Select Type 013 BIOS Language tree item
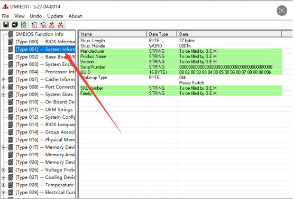Viewport: 293px width, 199px height. [x=45, y=125]
